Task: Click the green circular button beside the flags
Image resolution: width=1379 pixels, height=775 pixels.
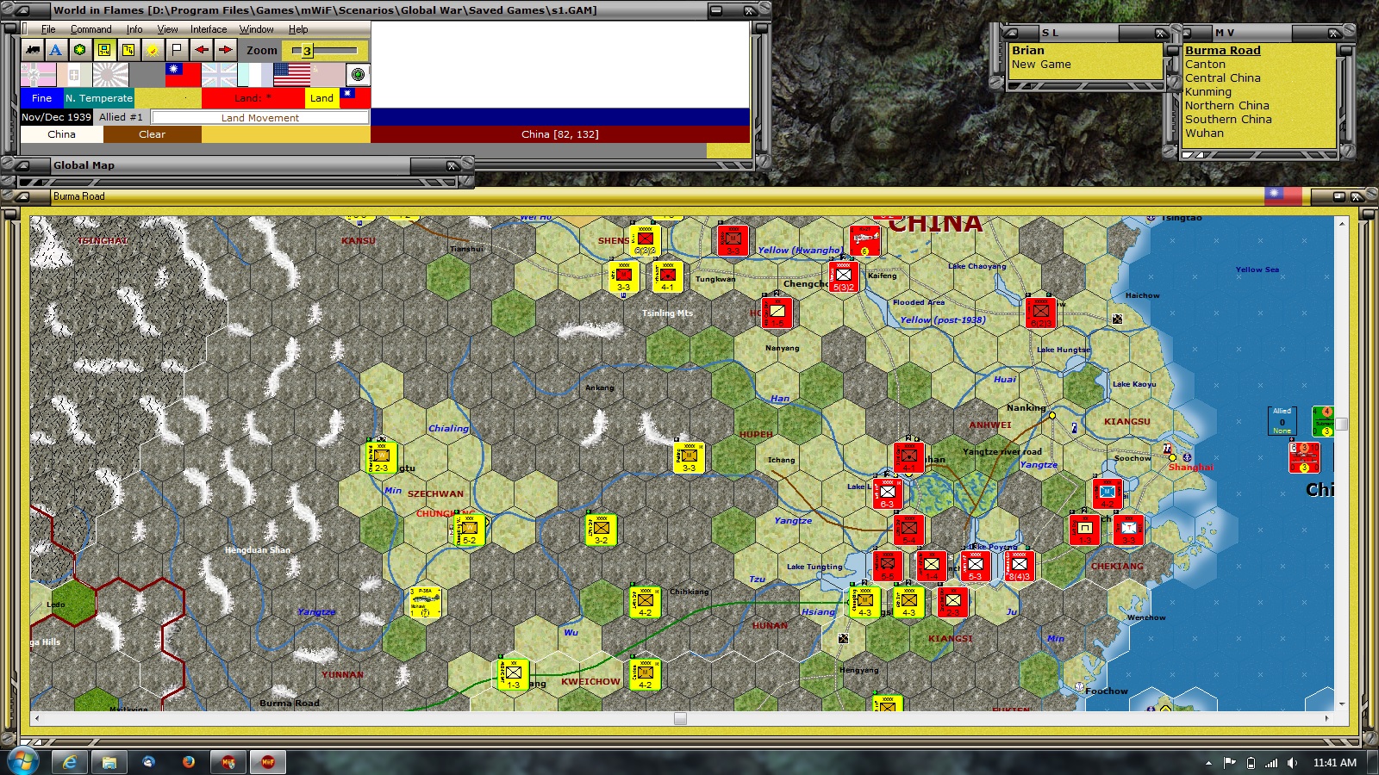Action: pyautogui.click(x=358, y=75)
